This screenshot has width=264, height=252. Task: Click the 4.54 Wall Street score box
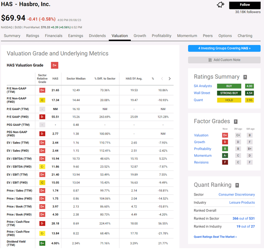(249, 93)
